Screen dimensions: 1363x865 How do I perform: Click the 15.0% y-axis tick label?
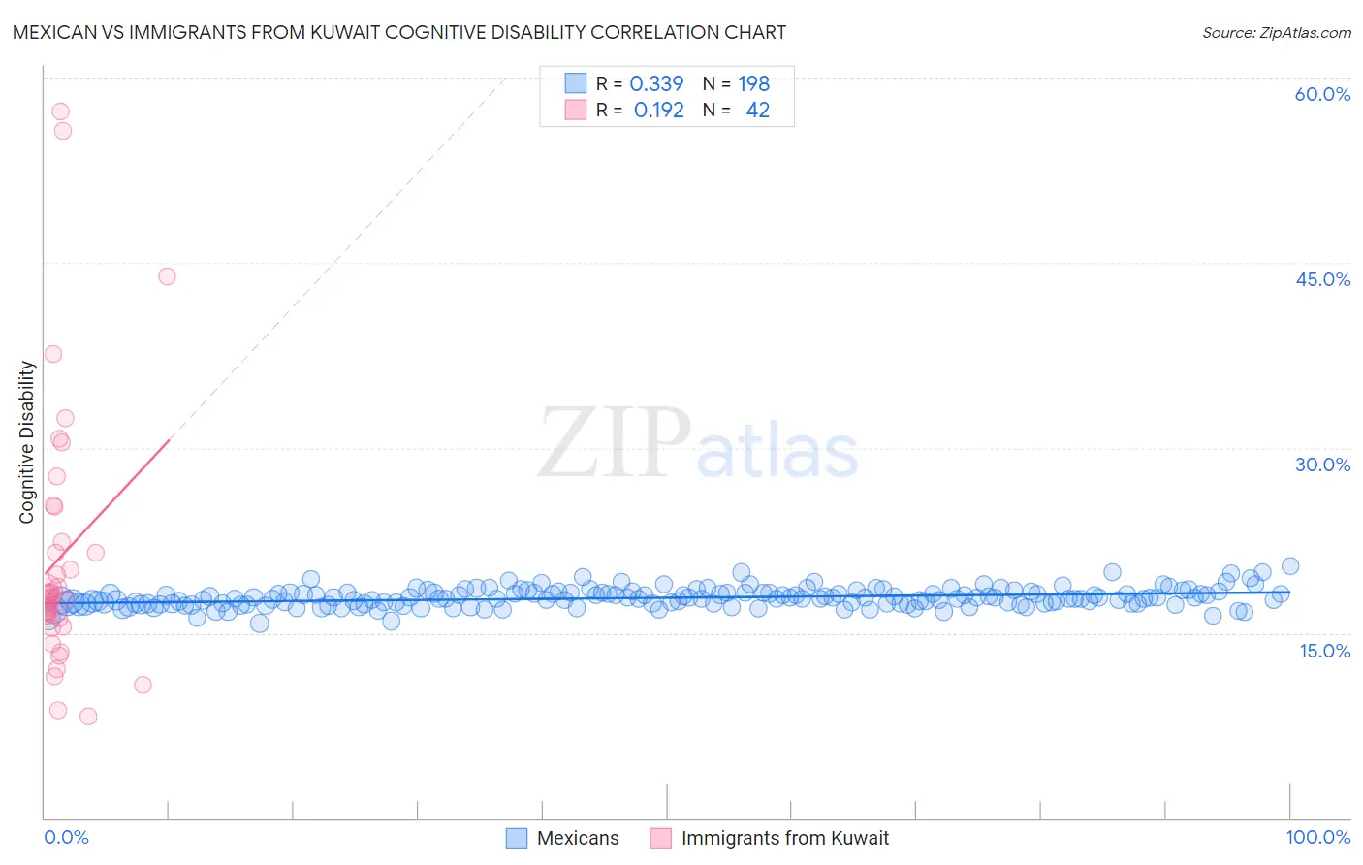coord(1324,651)
